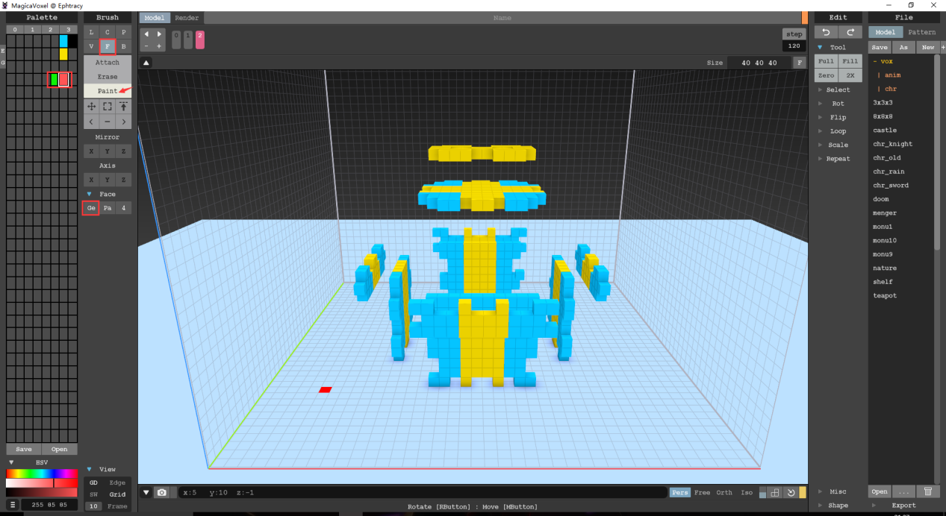Expand the Rot section
The height and width of the screenshot is (516, 946).
coord(838,104)
